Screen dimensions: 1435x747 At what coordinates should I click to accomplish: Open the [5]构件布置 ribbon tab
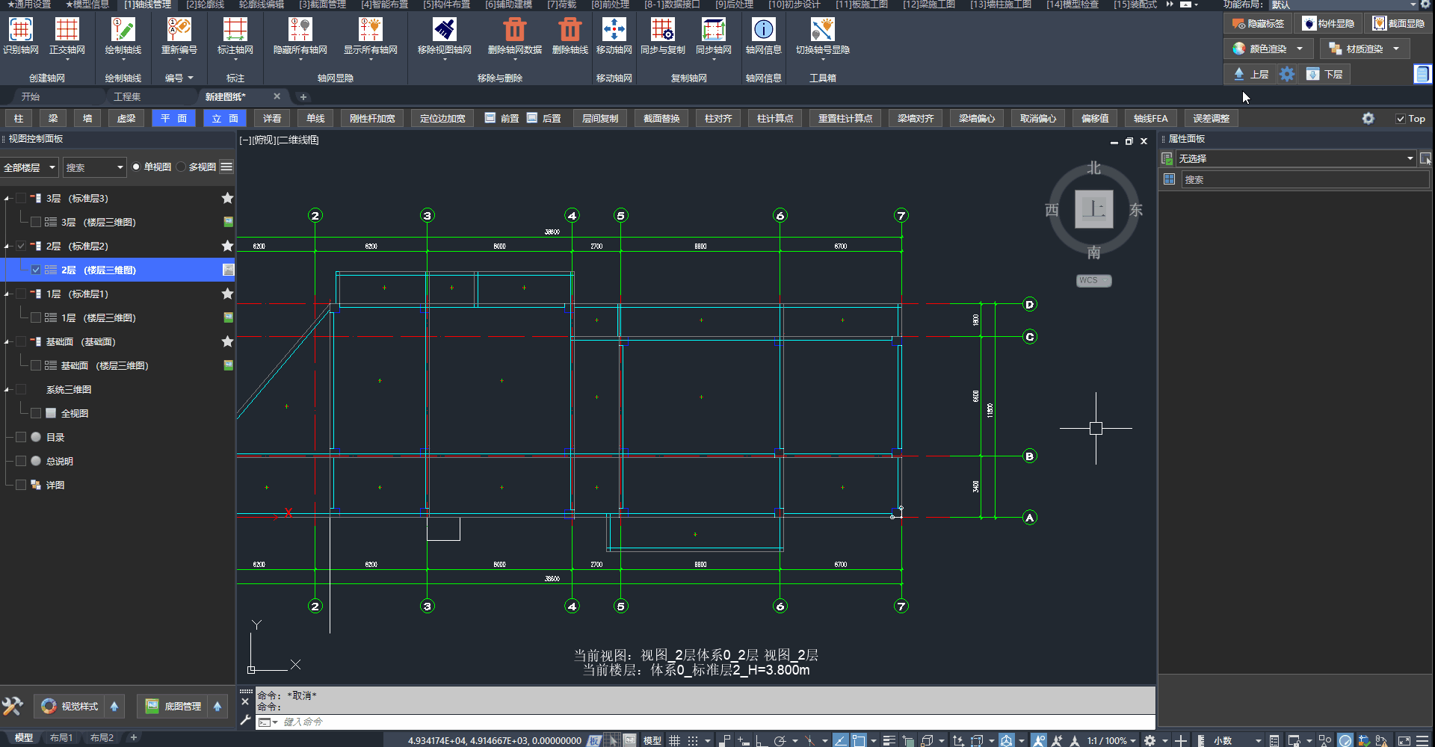click(446, 4)
